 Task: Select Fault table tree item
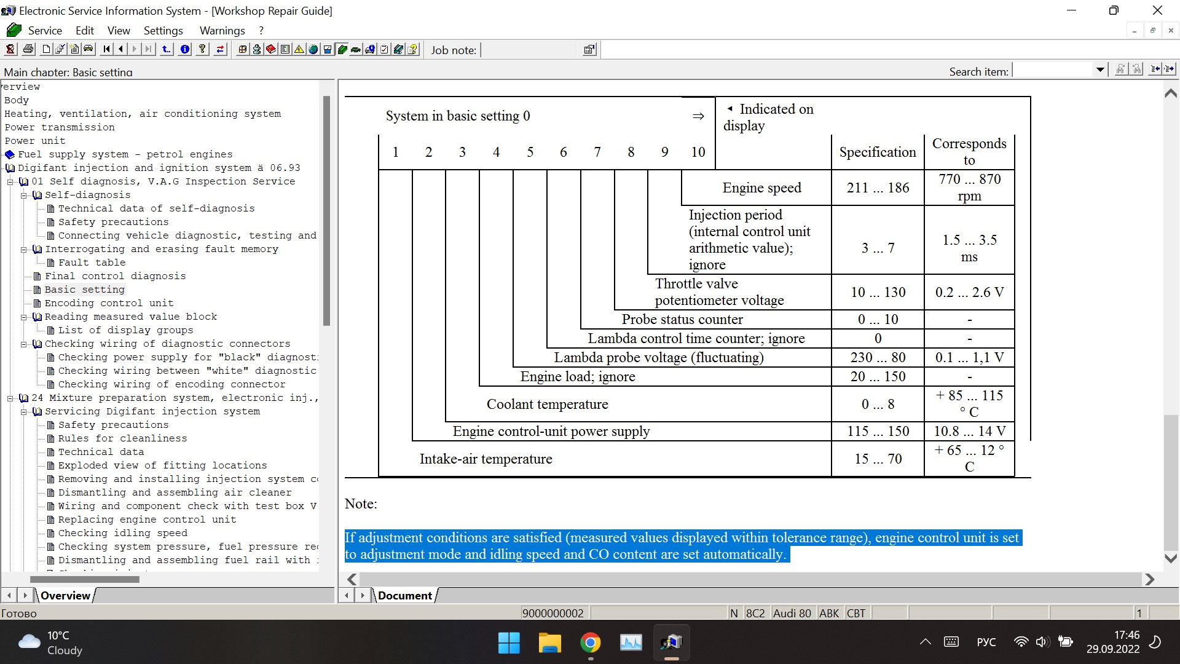(x=92, y=263)
